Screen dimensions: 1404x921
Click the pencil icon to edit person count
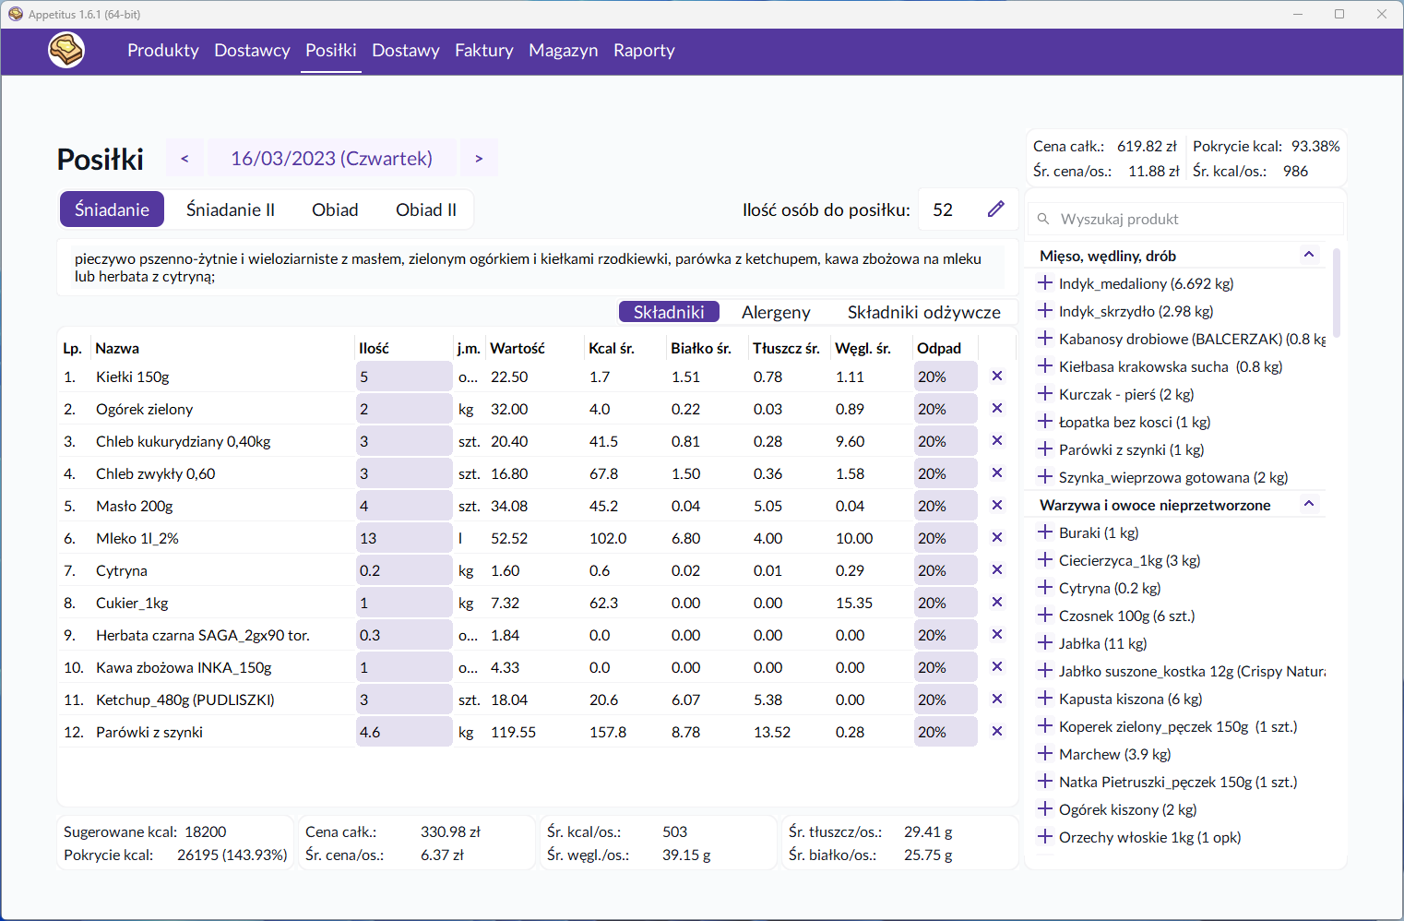point(995,209)
